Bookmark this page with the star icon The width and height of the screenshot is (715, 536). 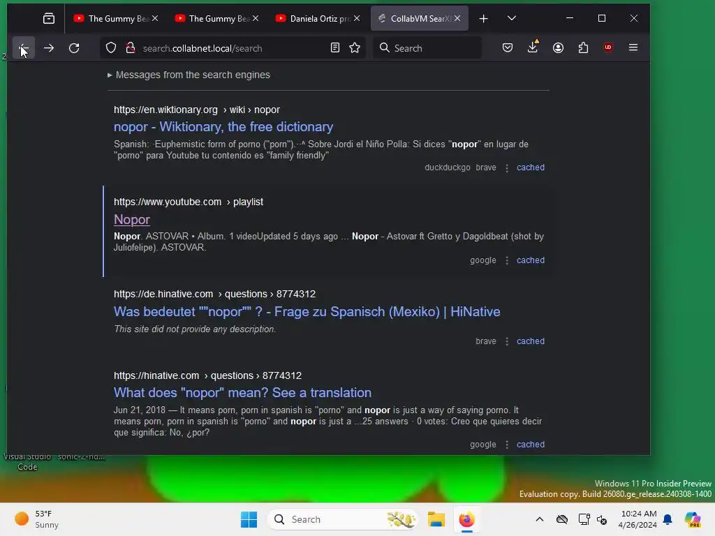pos(355,48)
